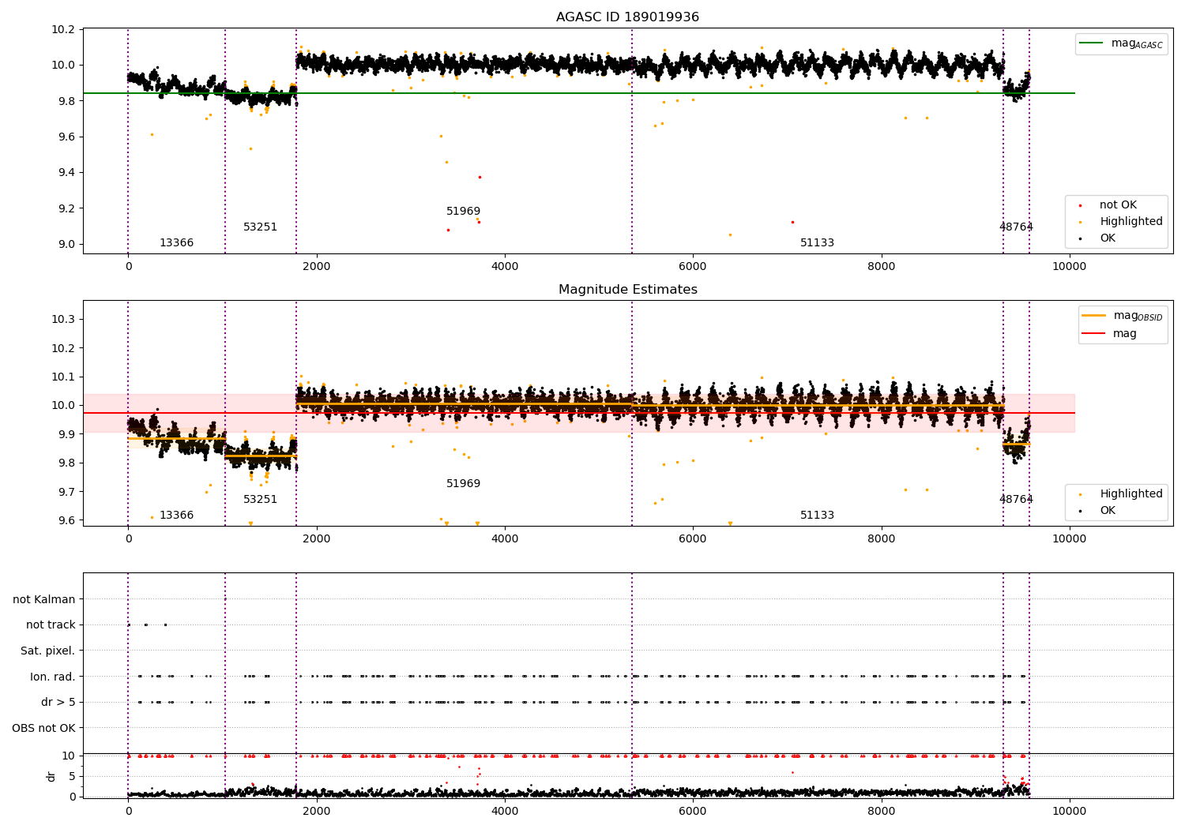The height and width of the screenshot is (829, 1185).
Task: Click the 'OBS not OK' row label
Action: pyautogui.click(x=43, y=729)
